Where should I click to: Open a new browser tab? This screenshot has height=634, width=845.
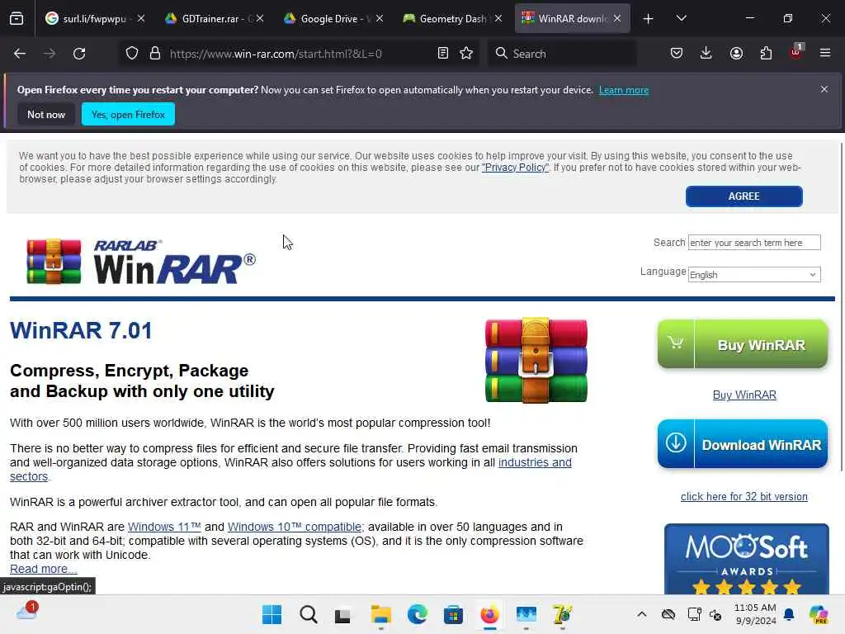click(649, 19)
